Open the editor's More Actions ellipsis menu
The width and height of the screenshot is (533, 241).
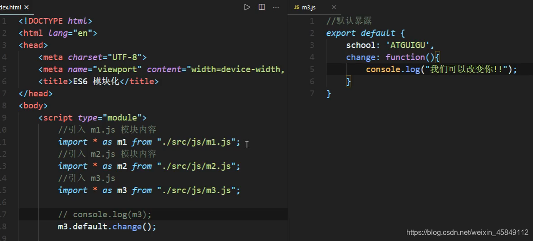coord(276,7)
